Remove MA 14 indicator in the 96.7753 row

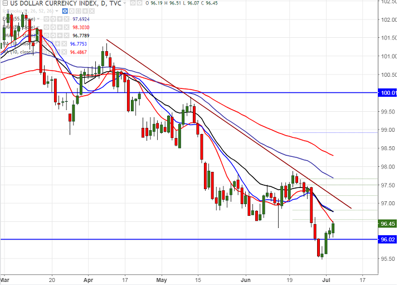[x=64, y=44]
